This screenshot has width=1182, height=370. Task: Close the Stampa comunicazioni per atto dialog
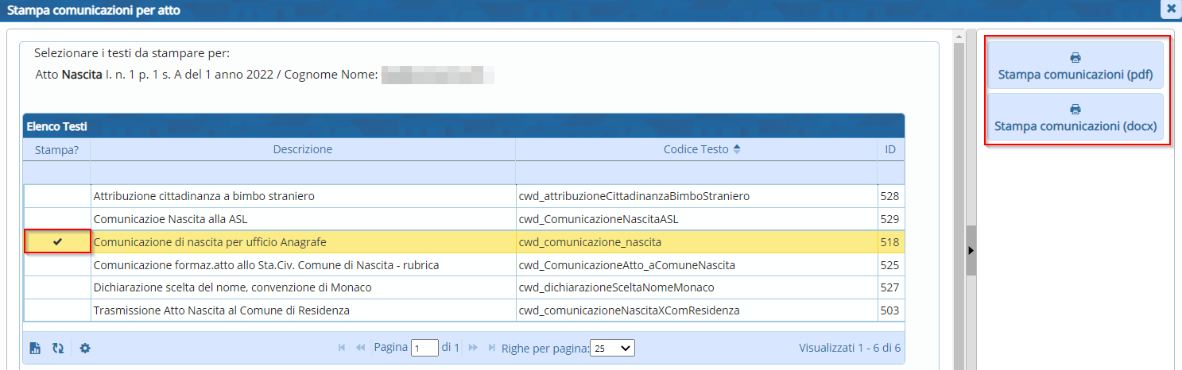pos(1172,9)
